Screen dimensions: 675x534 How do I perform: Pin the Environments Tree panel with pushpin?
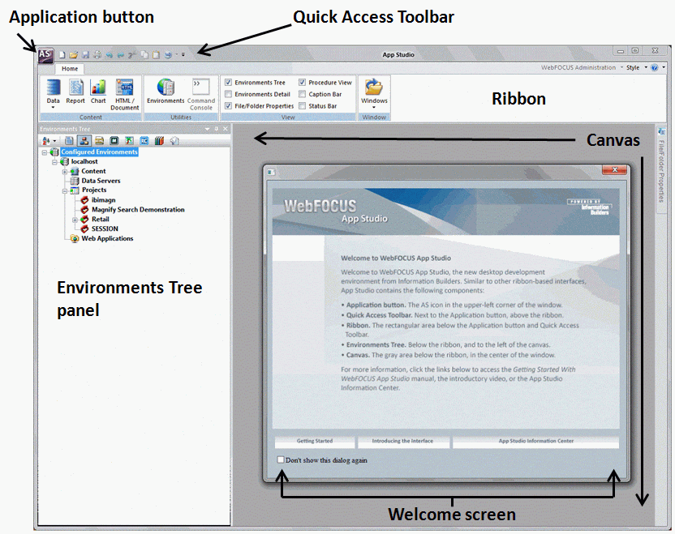click(217, 129)
